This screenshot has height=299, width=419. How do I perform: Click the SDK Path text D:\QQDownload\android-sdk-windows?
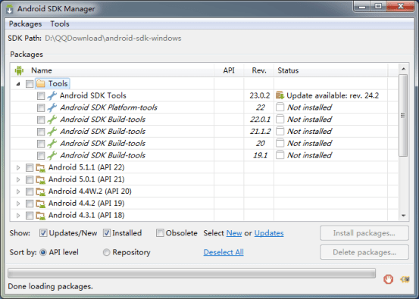[x=113, y=38]
